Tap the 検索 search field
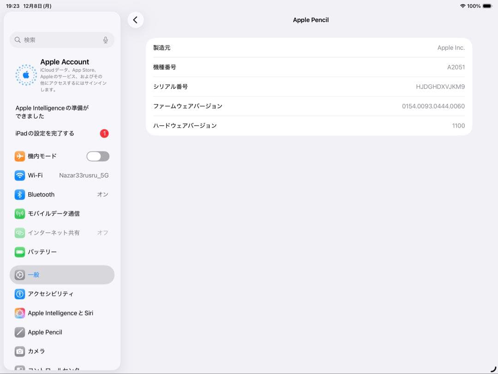 62,40
